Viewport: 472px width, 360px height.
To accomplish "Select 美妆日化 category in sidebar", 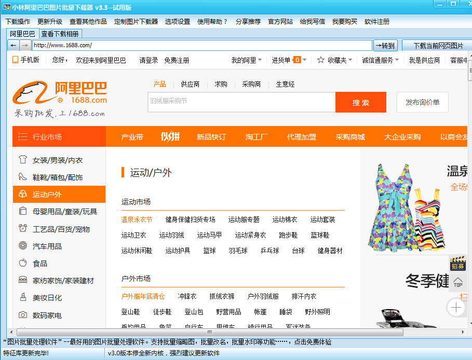I will pos(47,298).
